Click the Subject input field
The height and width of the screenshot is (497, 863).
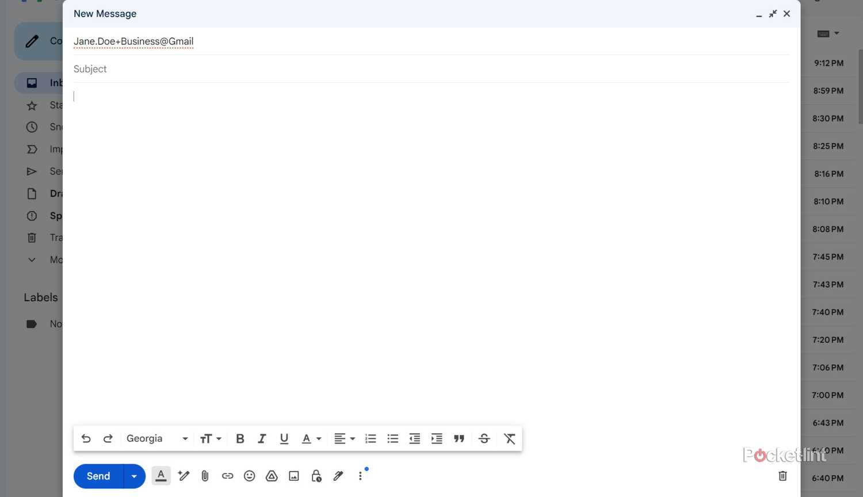230,68
